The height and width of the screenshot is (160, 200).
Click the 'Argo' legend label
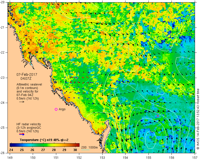pos(62,109)
